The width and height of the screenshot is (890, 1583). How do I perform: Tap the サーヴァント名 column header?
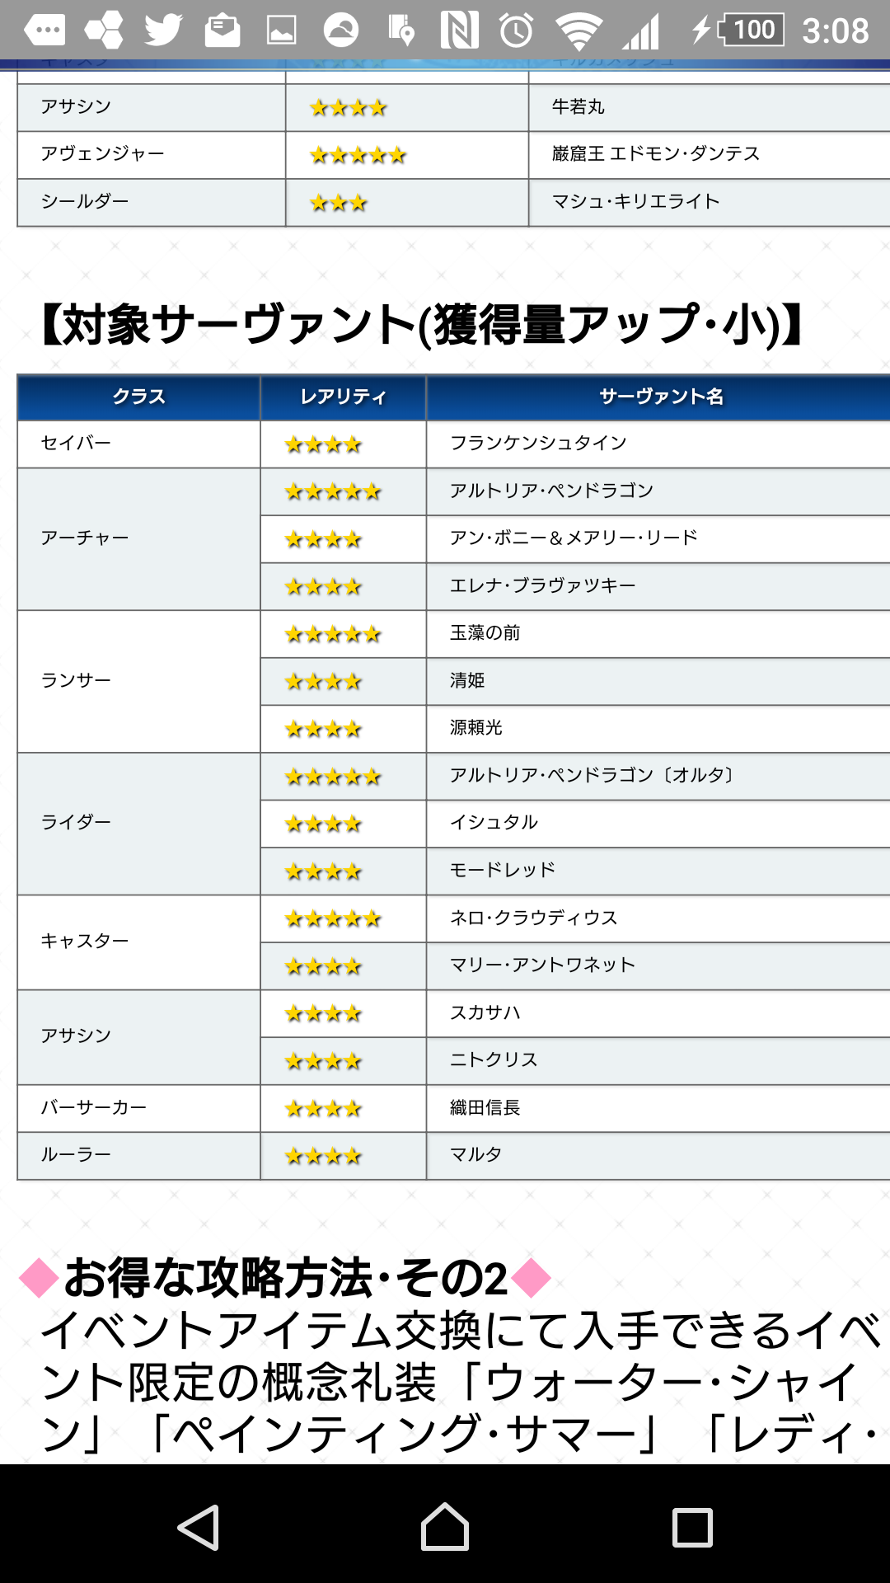coord(661,397)
